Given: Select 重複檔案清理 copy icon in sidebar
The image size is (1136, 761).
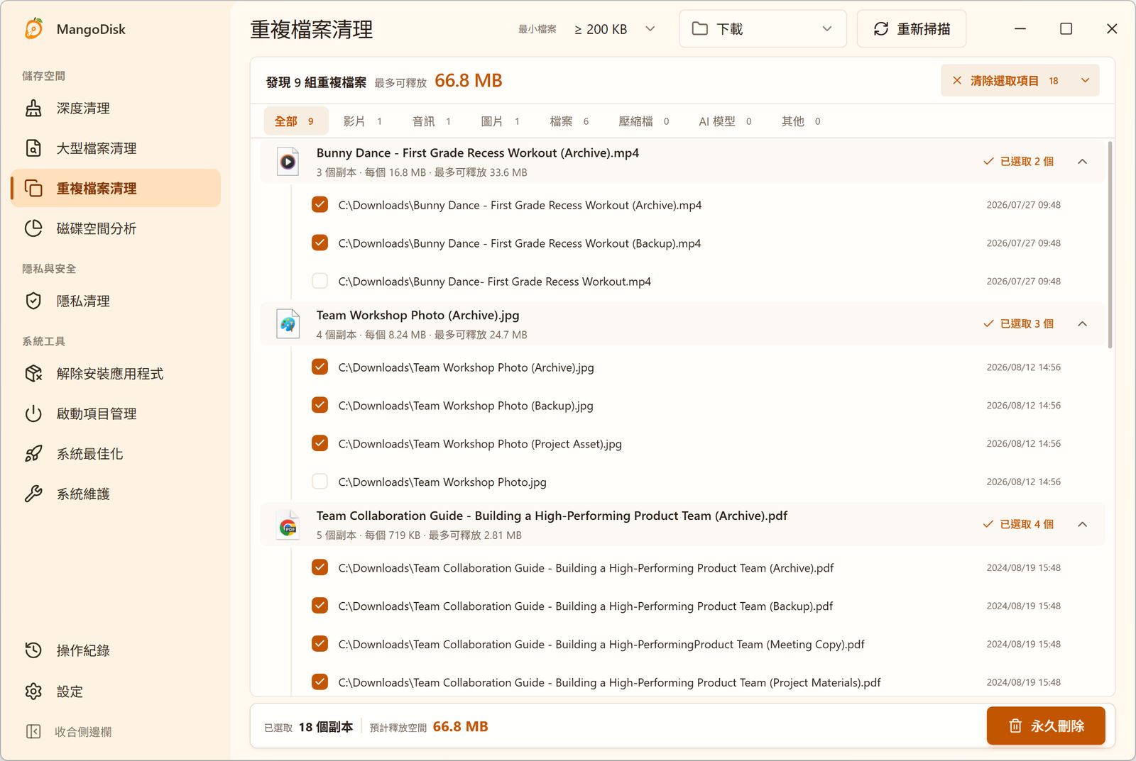Looking at the screenshot, I should coord(33,189).
